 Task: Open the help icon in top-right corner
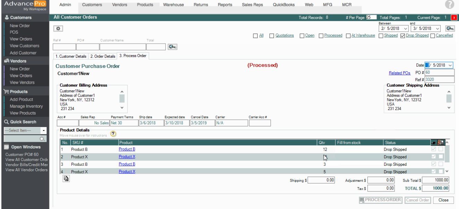[450, 5]
